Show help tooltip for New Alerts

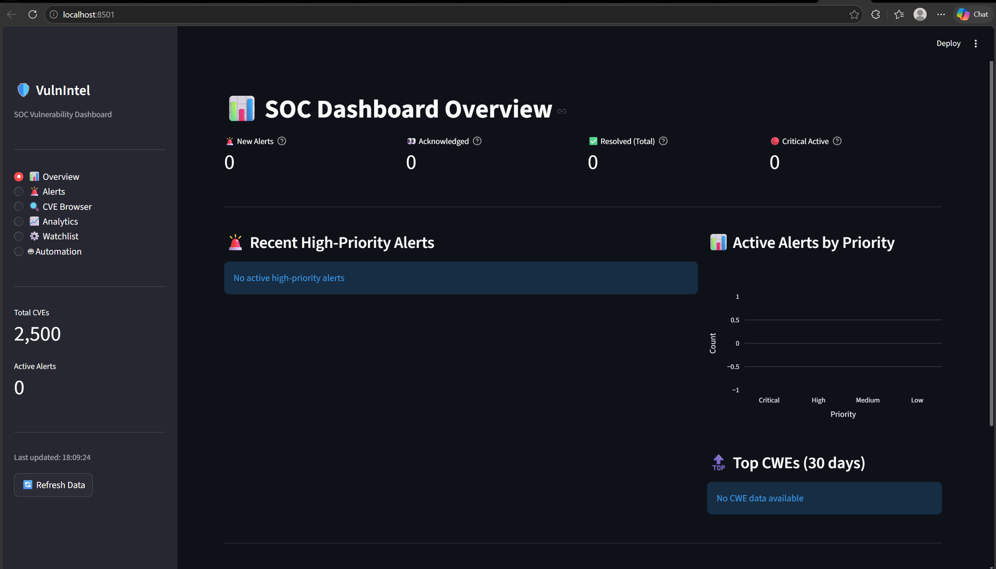[282, 141]
